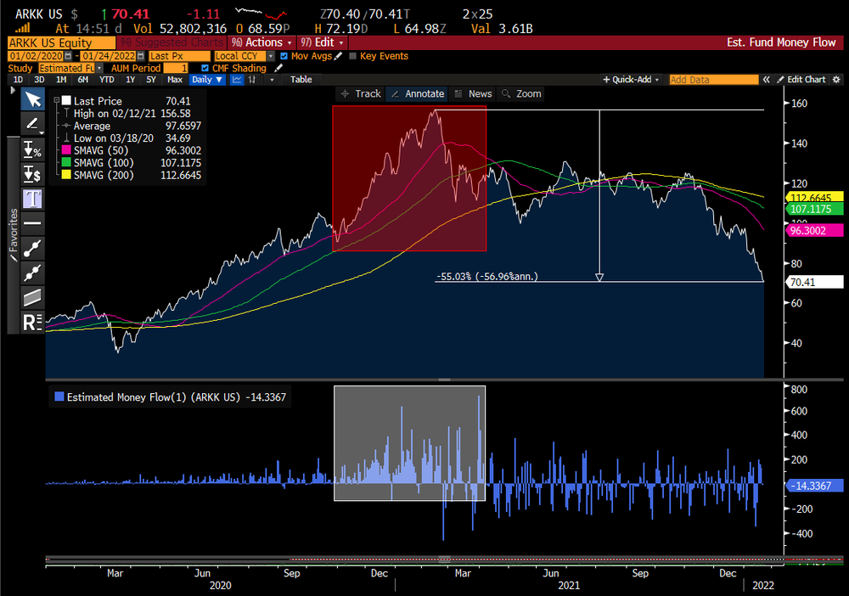Select the arrow pointer tool
Image resolution: width=849 pixels, height=596 pixels.
tap(32, 99)
